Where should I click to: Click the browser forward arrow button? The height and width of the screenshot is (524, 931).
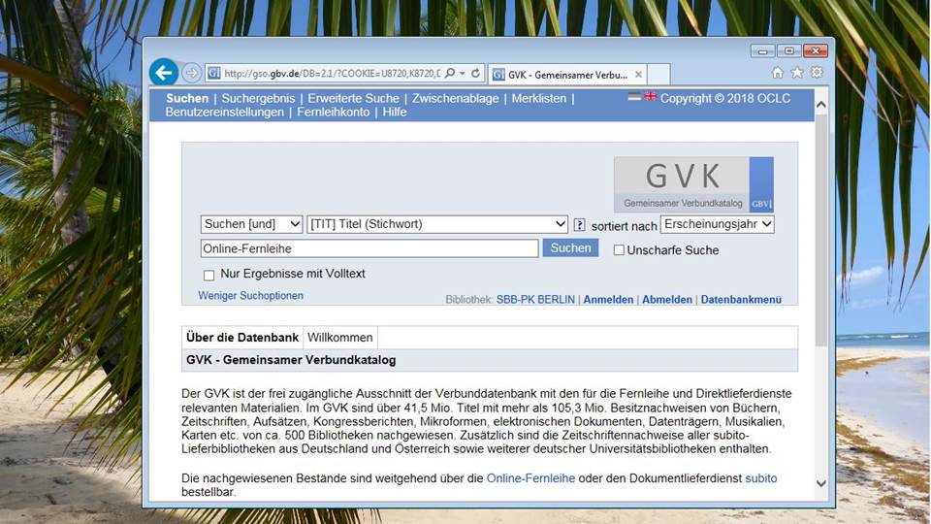191,73
